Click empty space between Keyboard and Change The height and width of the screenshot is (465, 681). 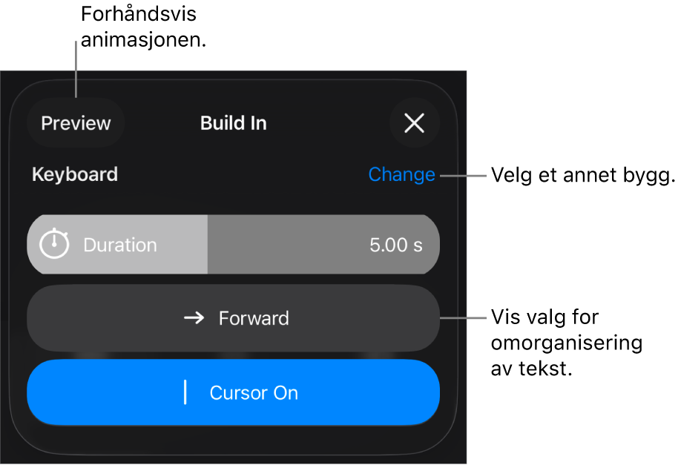(237, 175)
